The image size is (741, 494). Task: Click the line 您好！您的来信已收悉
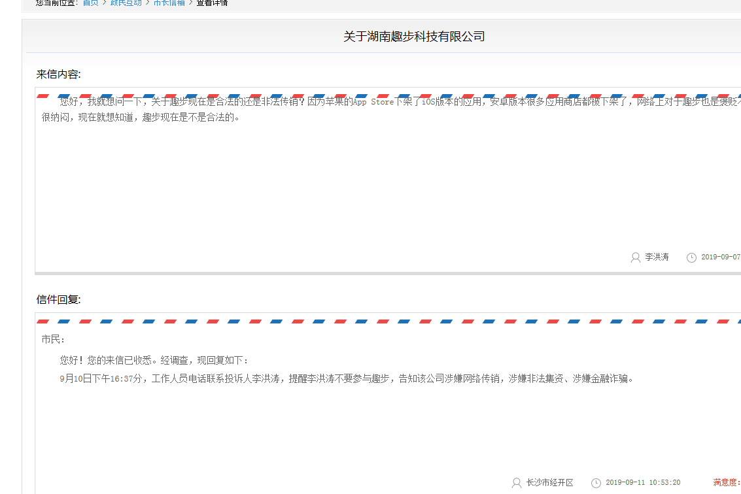coord(154,360)
